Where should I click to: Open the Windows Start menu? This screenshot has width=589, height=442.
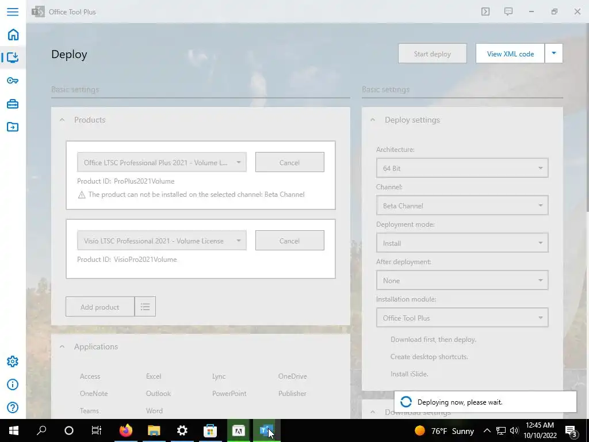(x=14, y=430)
